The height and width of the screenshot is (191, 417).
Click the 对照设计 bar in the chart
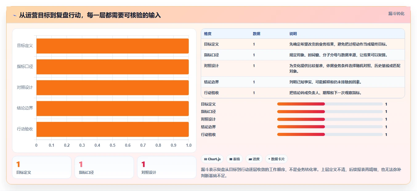(112, 88)
